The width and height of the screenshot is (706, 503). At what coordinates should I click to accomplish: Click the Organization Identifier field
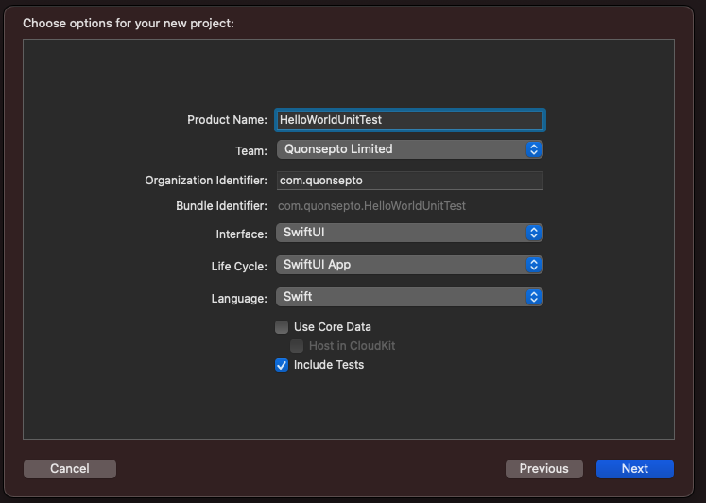(410, 181)
